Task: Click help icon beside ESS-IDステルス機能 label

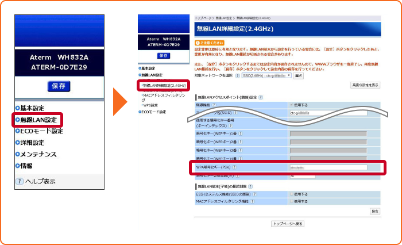Action: coord(254,194)
